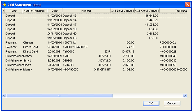
Task: Select bulk payment number 090909
Action: (95, 60)
